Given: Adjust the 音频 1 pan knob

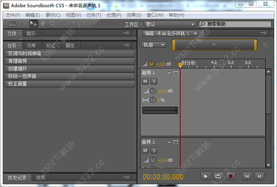Looking at the screenshot, I should click(153, 100).
